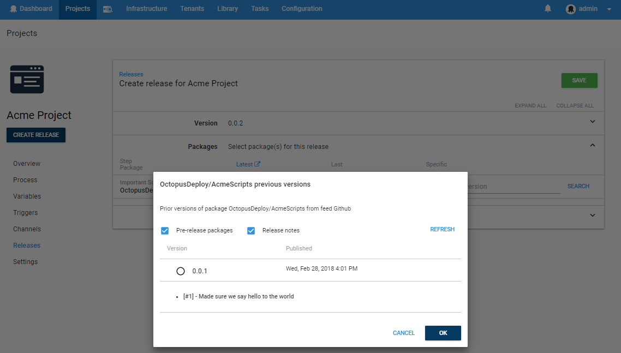Open Latest link's external icon

[x=258, y=164]
